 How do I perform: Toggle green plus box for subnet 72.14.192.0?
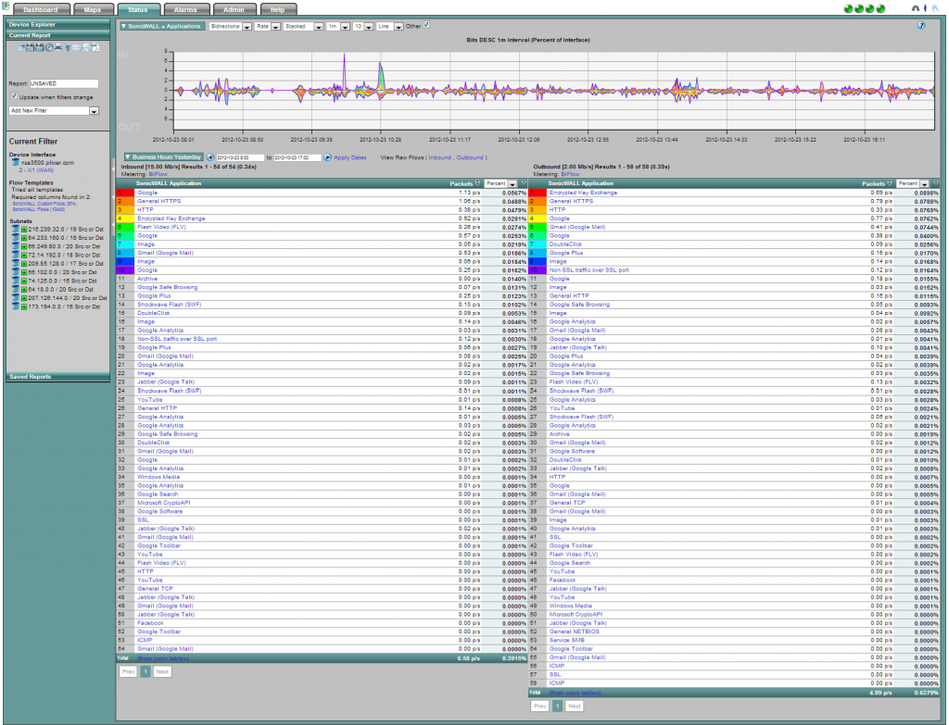tap(24, 256)
